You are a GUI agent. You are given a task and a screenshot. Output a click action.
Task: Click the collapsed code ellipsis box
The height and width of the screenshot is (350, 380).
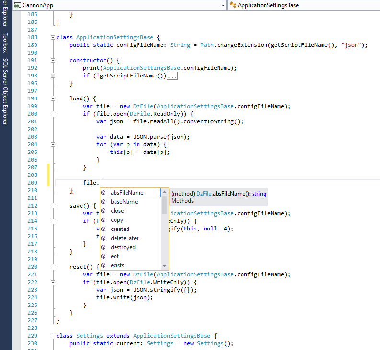click(x=173, y=76)
